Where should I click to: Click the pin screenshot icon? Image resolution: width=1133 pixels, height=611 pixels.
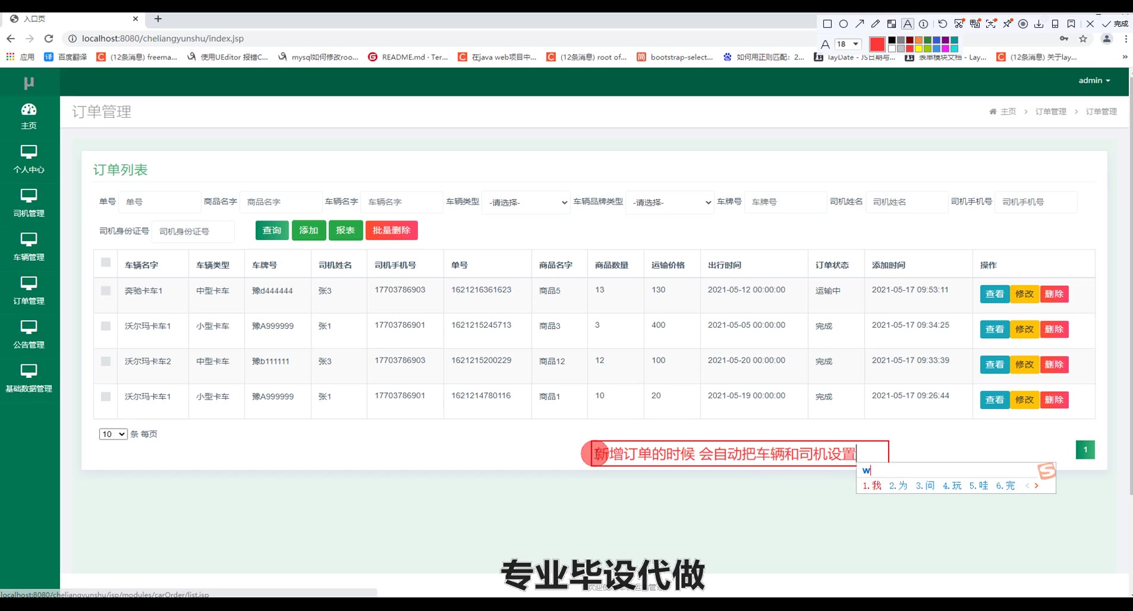click(1008, 24)
